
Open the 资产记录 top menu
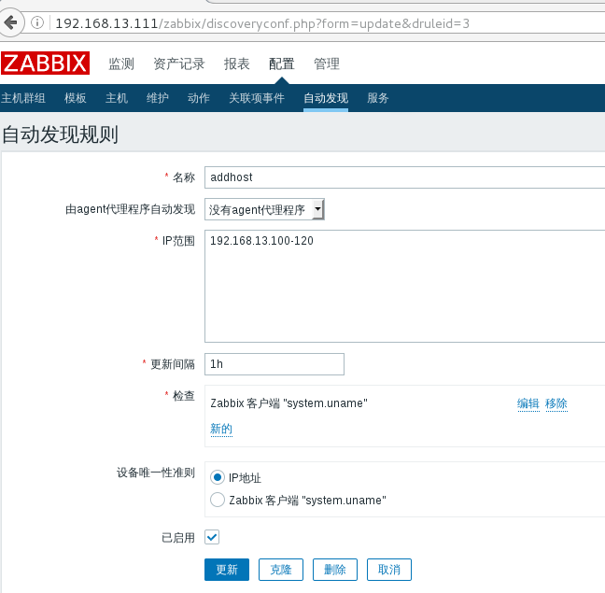pos(179,64)
